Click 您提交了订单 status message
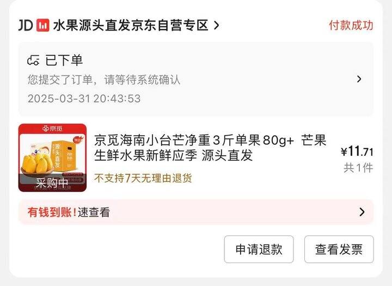The width and height of the screenshot is (392, 286). 104,80
